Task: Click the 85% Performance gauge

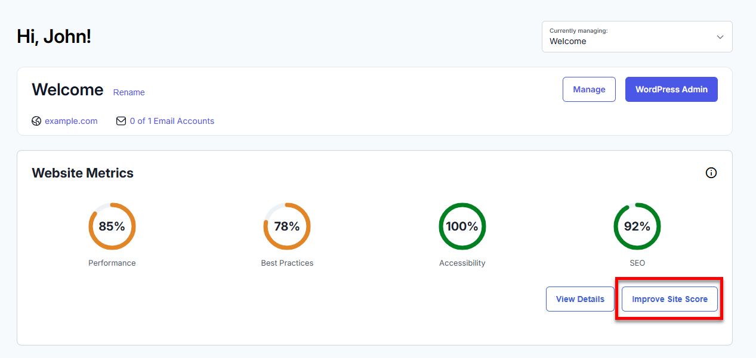Action: point(112,226)
